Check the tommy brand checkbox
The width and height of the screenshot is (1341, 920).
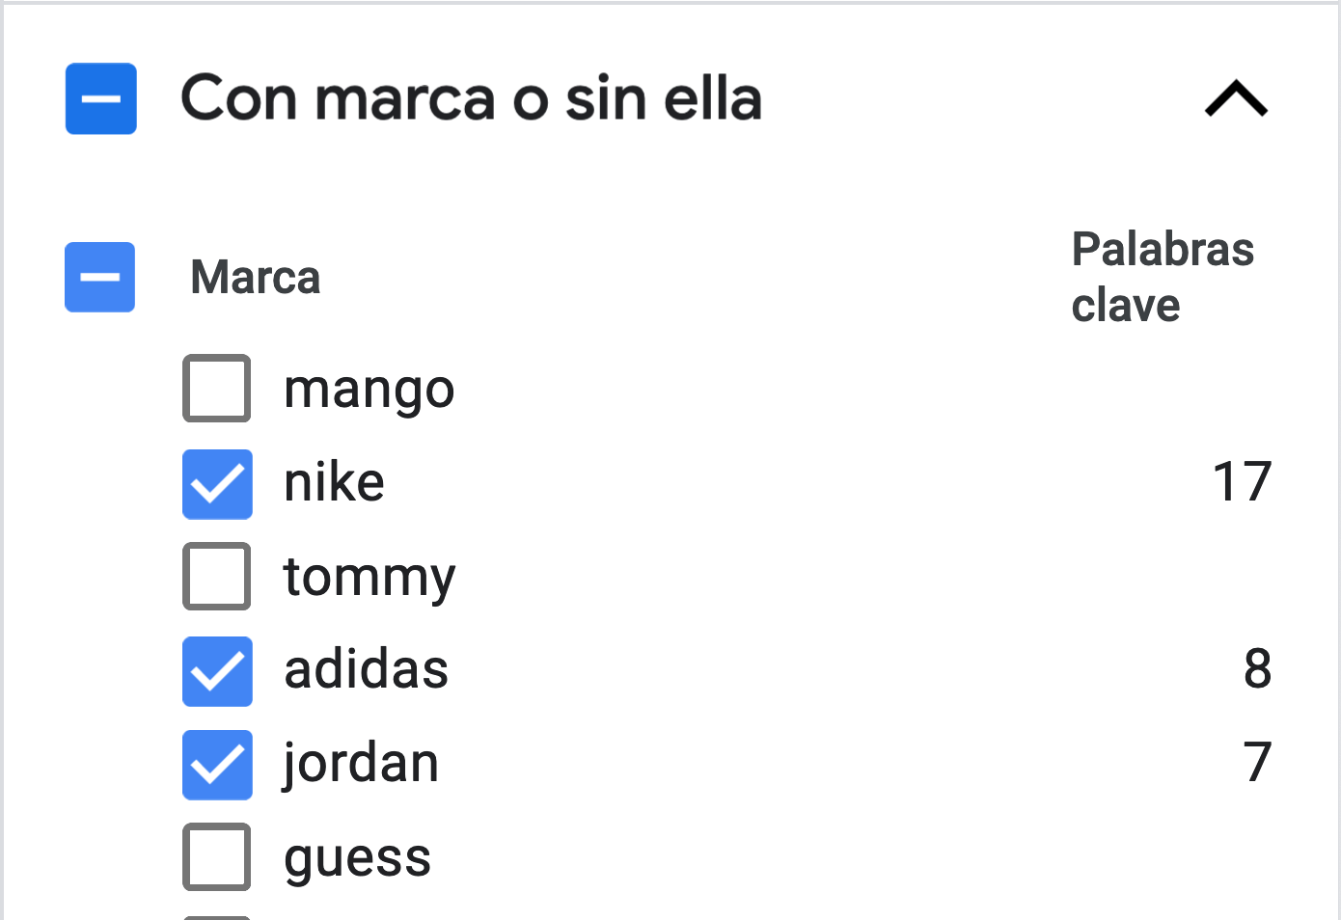click(216, 577)
